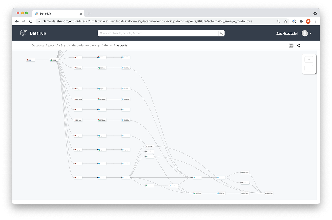Open the schema details view icon
The height and width of the screenshot is (220, 332).
point(291,45)
